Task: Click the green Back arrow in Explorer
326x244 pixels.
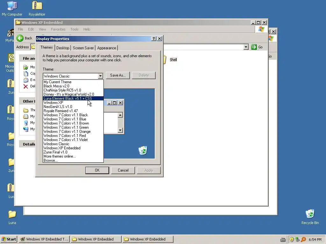Action: pyautogui.click(x=20, y=38)
